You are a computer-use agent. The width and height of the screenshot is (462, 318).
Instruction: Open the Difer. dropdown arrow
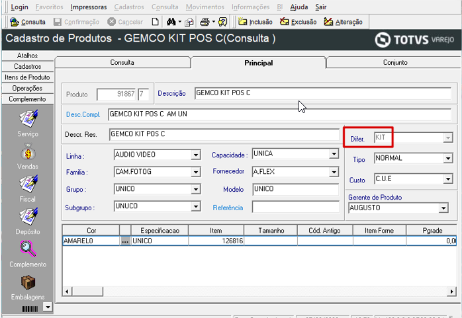pyautogui.click(x=448, y=138)
